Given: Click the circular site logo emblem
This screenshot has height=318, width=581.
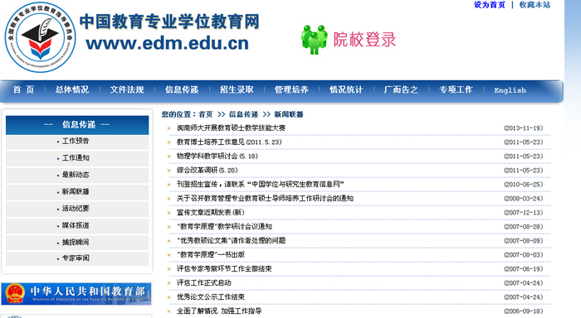Looking at the screenshot, I should tap(41, 37).
